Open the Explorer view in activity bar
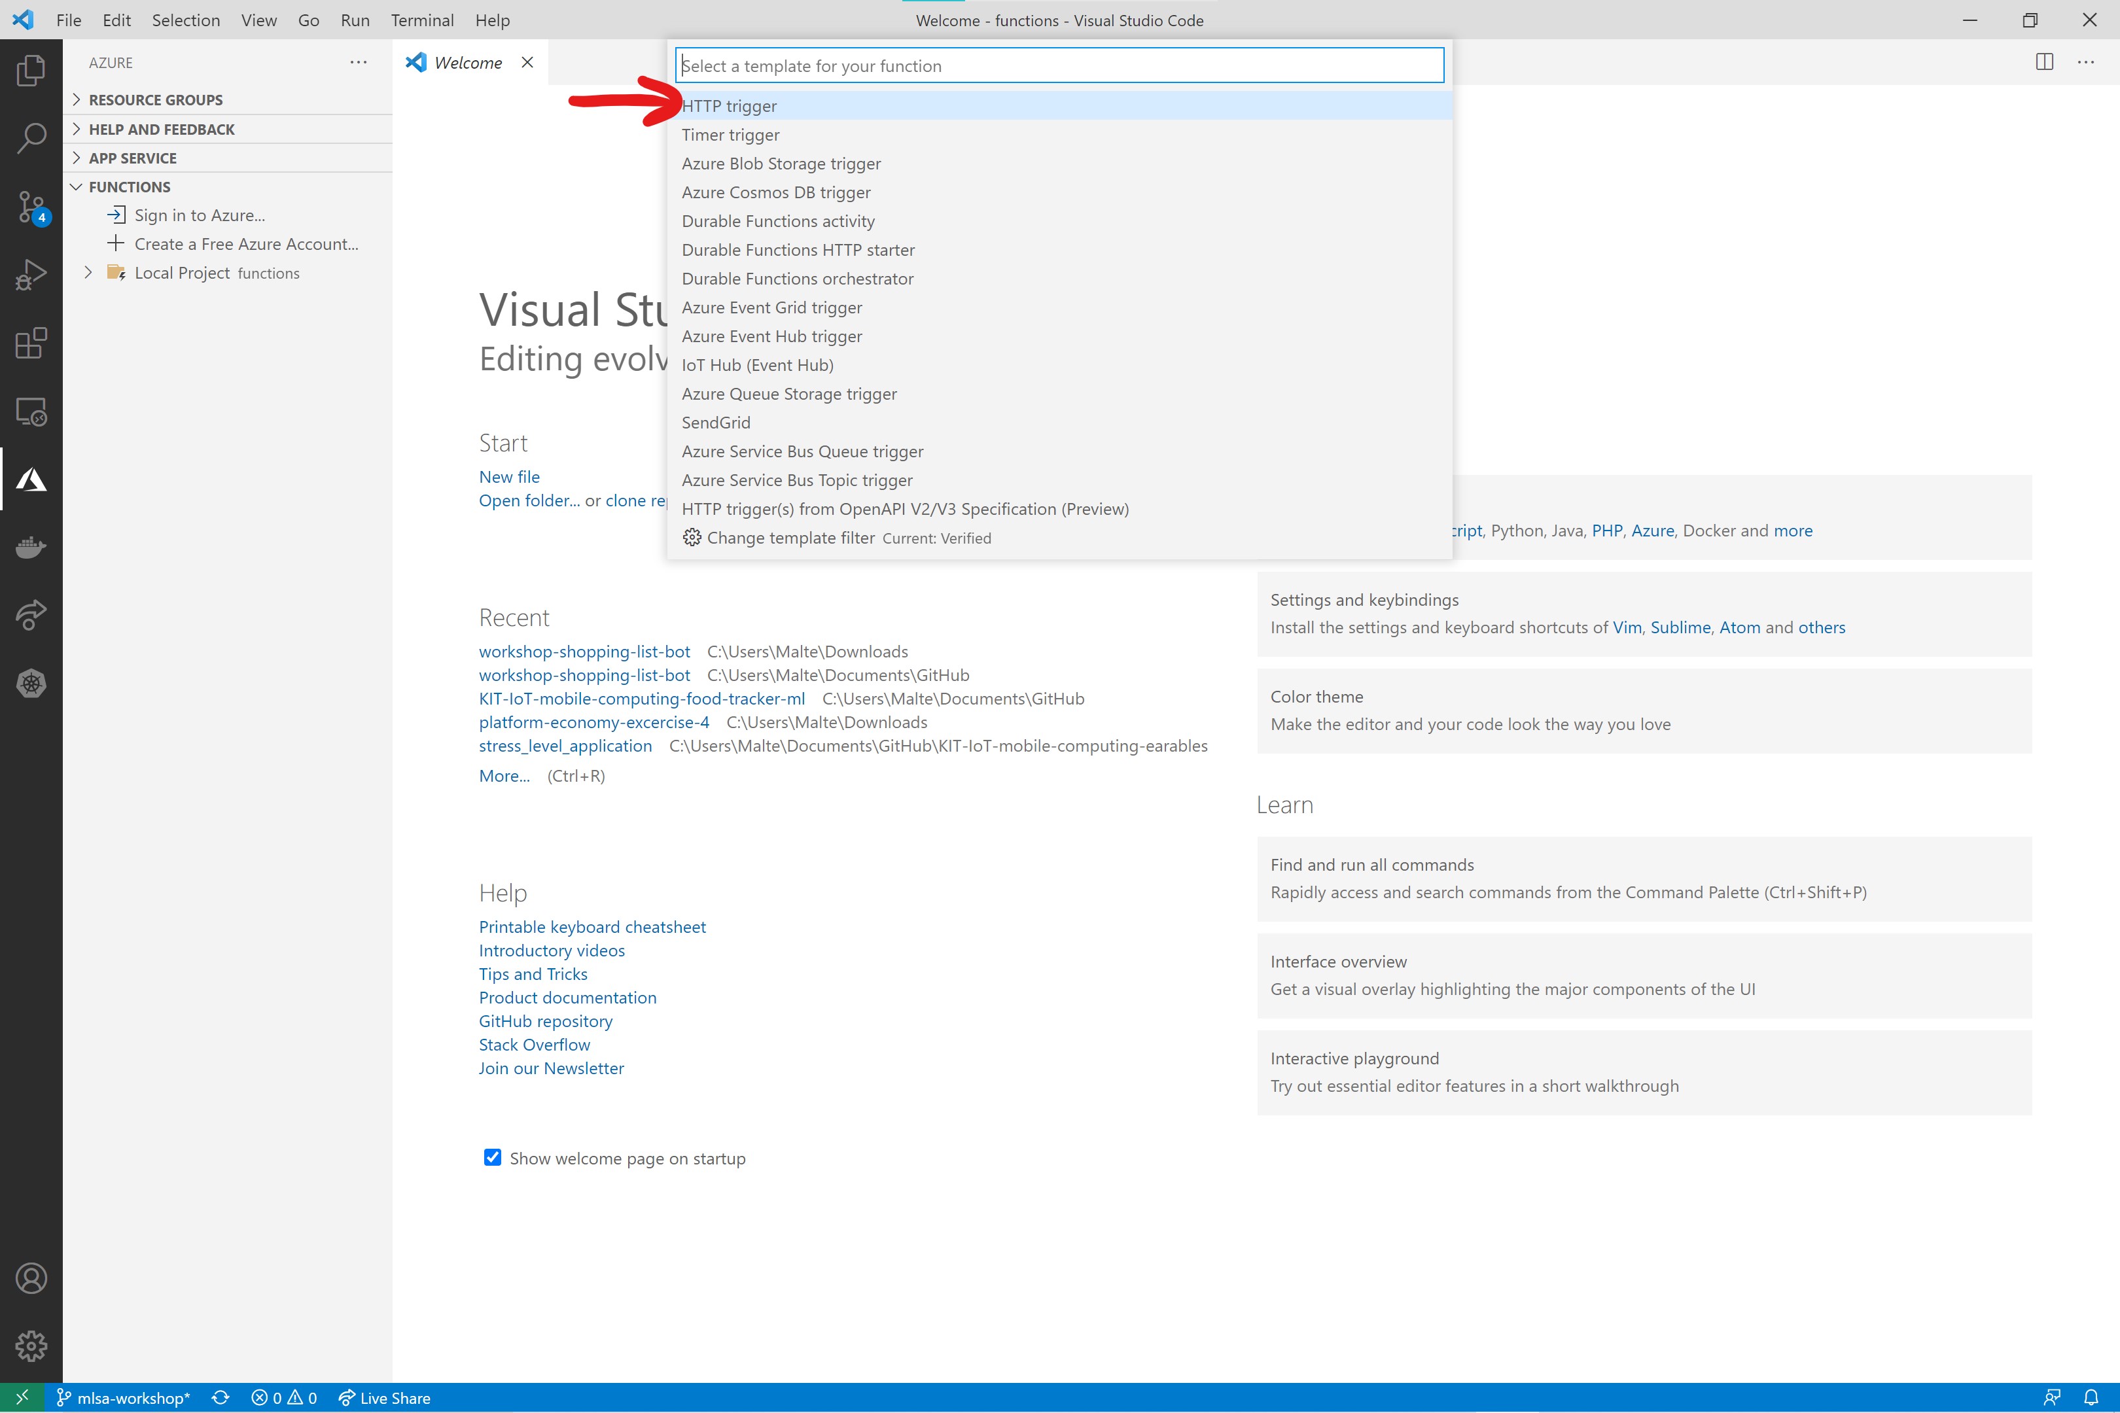This screenshot has width=2120, height=1413. coord(31,70)
